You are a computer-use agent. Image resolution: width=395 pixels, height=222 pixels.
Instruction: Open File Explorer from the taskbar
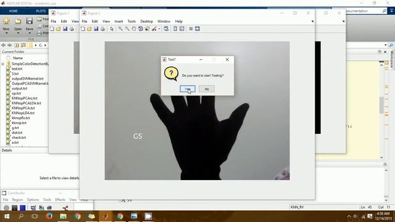[63, 216]
